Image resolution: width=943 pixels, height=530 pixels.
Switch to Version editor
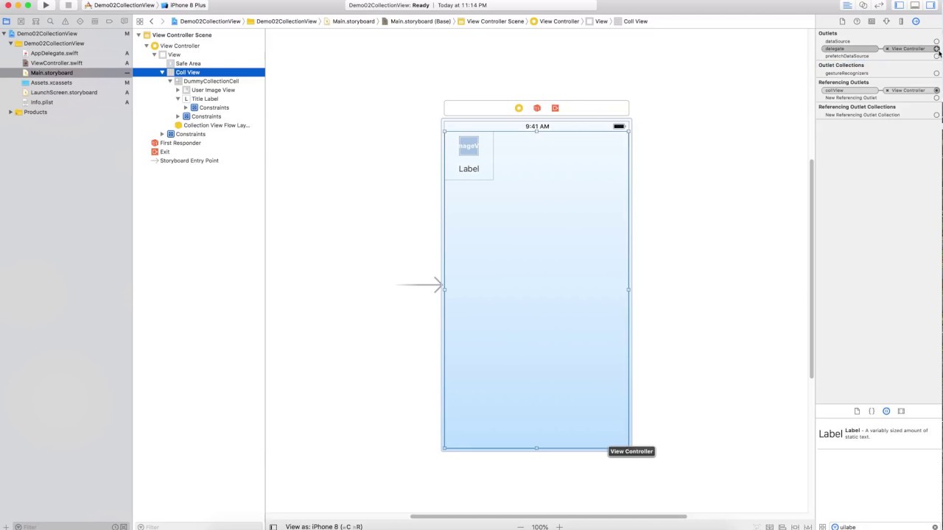tap(878, 5)
